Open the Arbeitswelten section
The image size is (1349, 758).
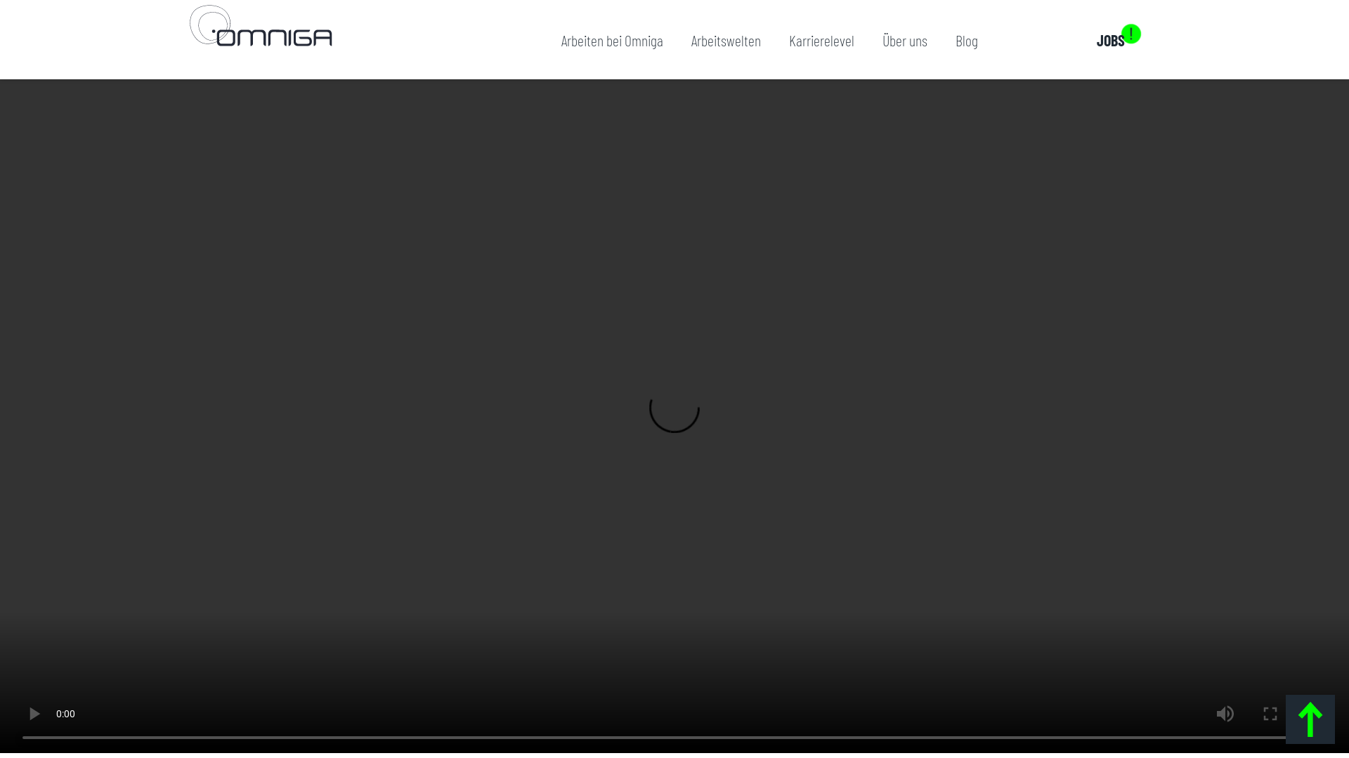point(726,40)
